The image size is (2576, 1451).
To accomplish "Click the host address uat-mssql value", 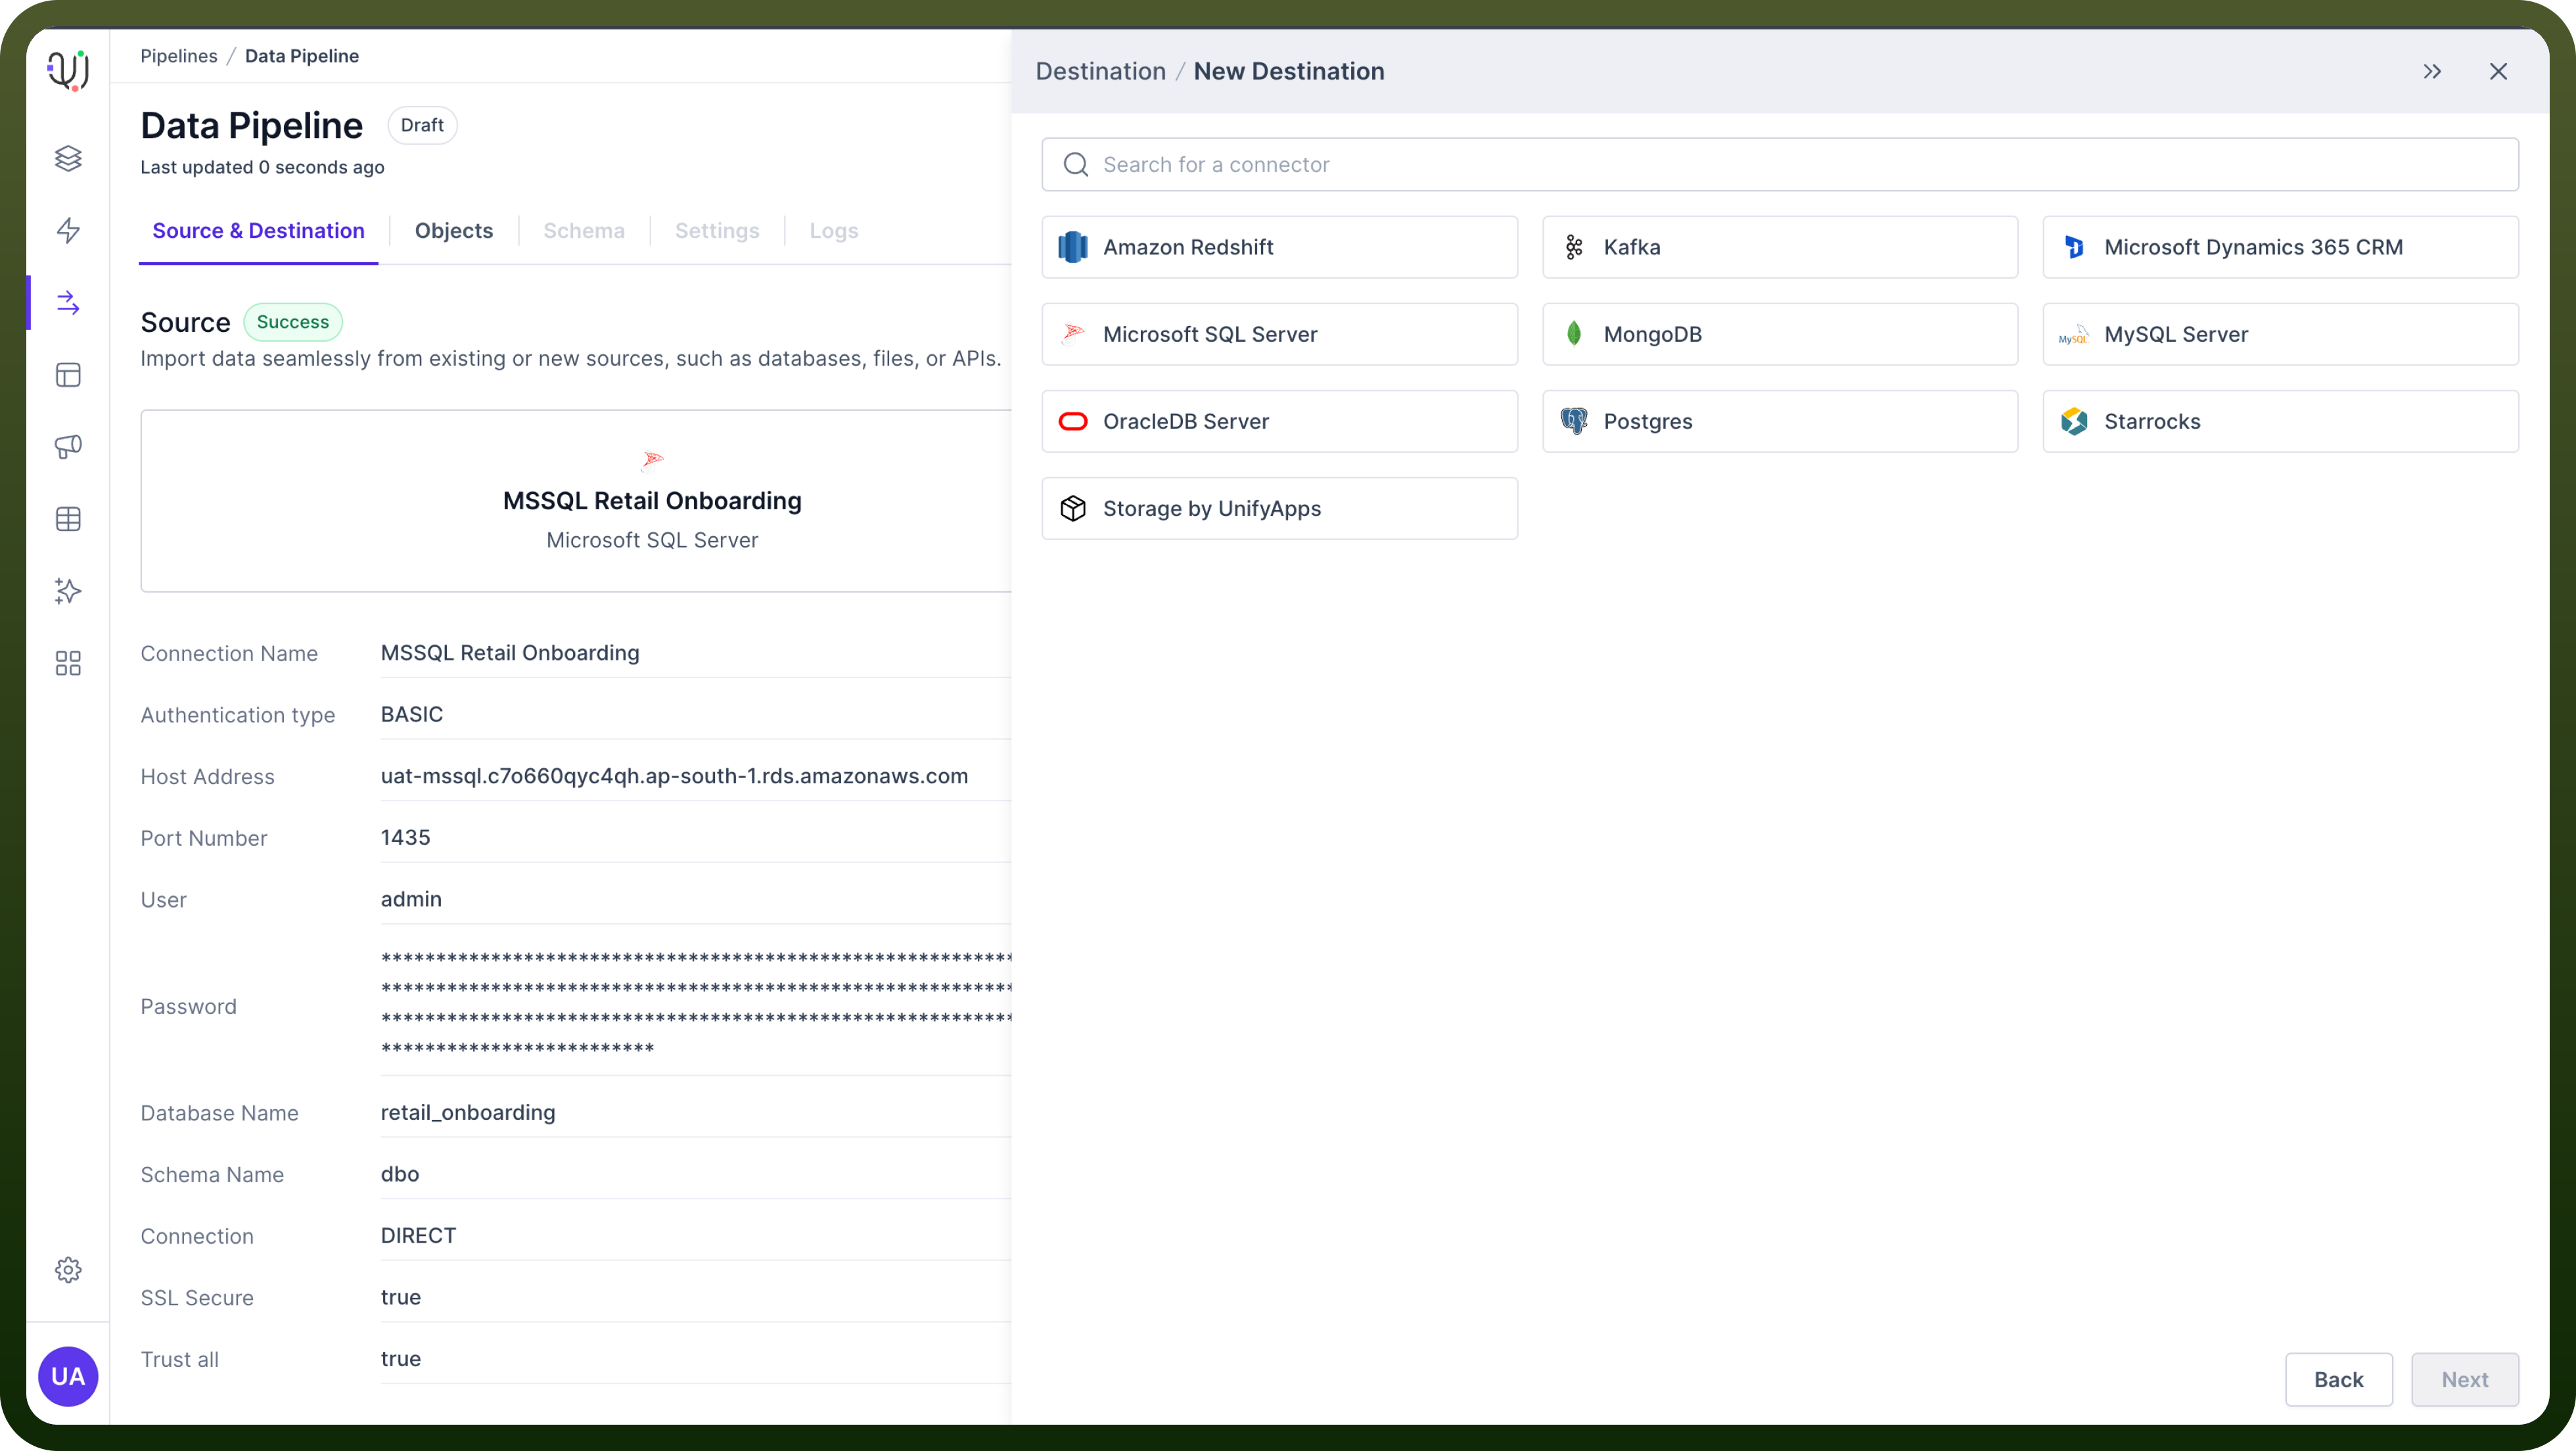I will pos(674,776).
